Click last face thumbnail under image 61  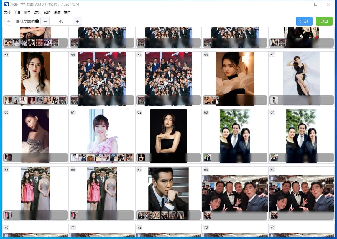129,157
